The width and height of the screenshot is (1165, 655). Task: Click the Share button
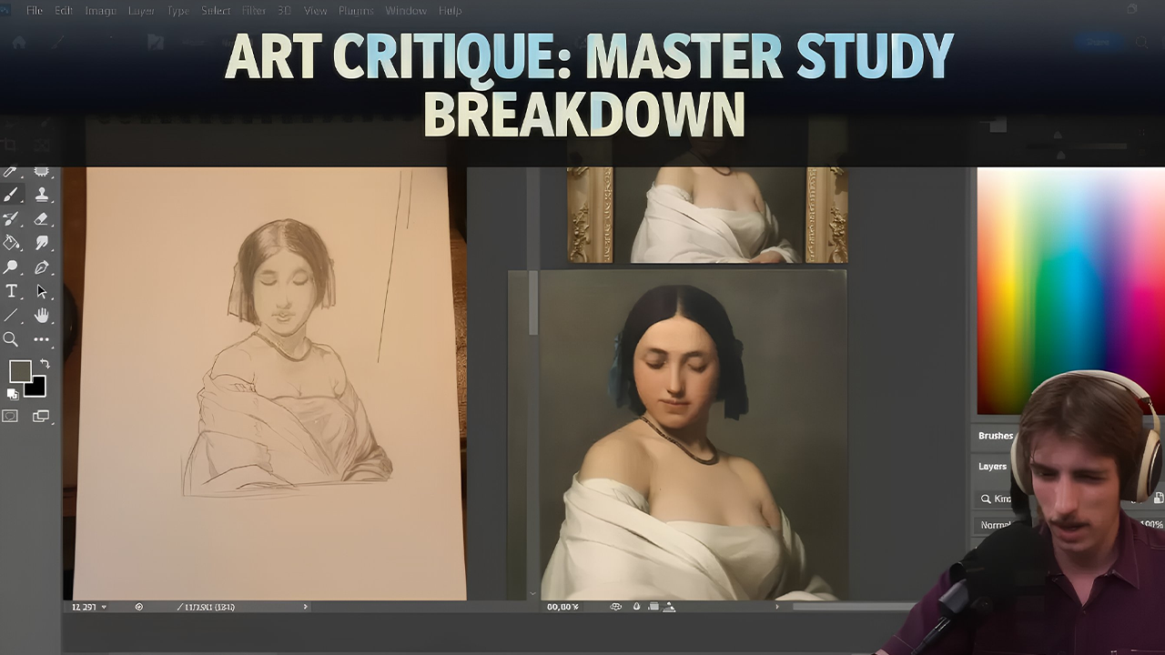pyautogui.click(x=1099, y=42)
